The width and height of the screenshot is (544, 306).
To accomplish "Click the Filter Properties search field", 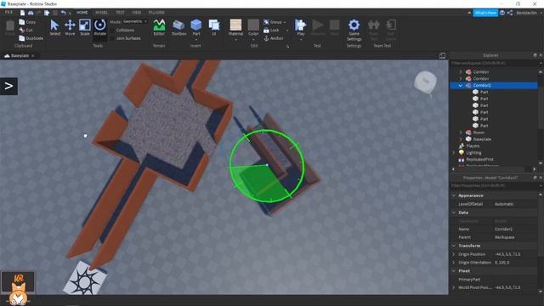I will click(493, 185).
